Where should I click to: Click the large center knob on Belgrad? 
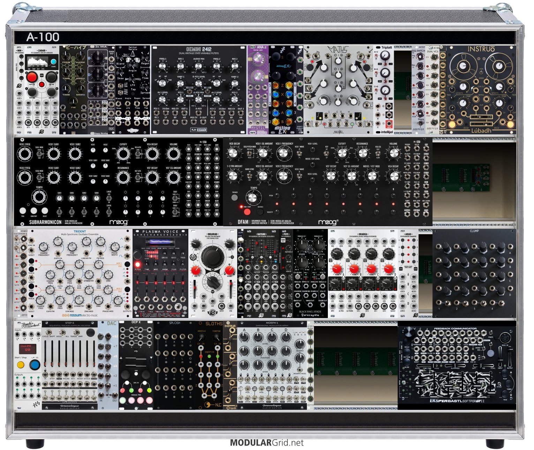click(x=212, y=257)
